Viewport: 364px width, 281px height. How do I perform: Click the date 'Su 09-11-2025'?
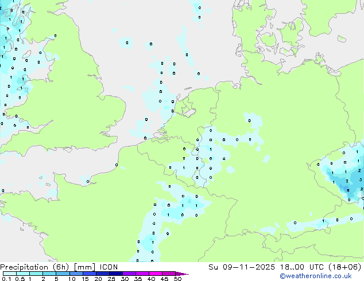(242, 267)
